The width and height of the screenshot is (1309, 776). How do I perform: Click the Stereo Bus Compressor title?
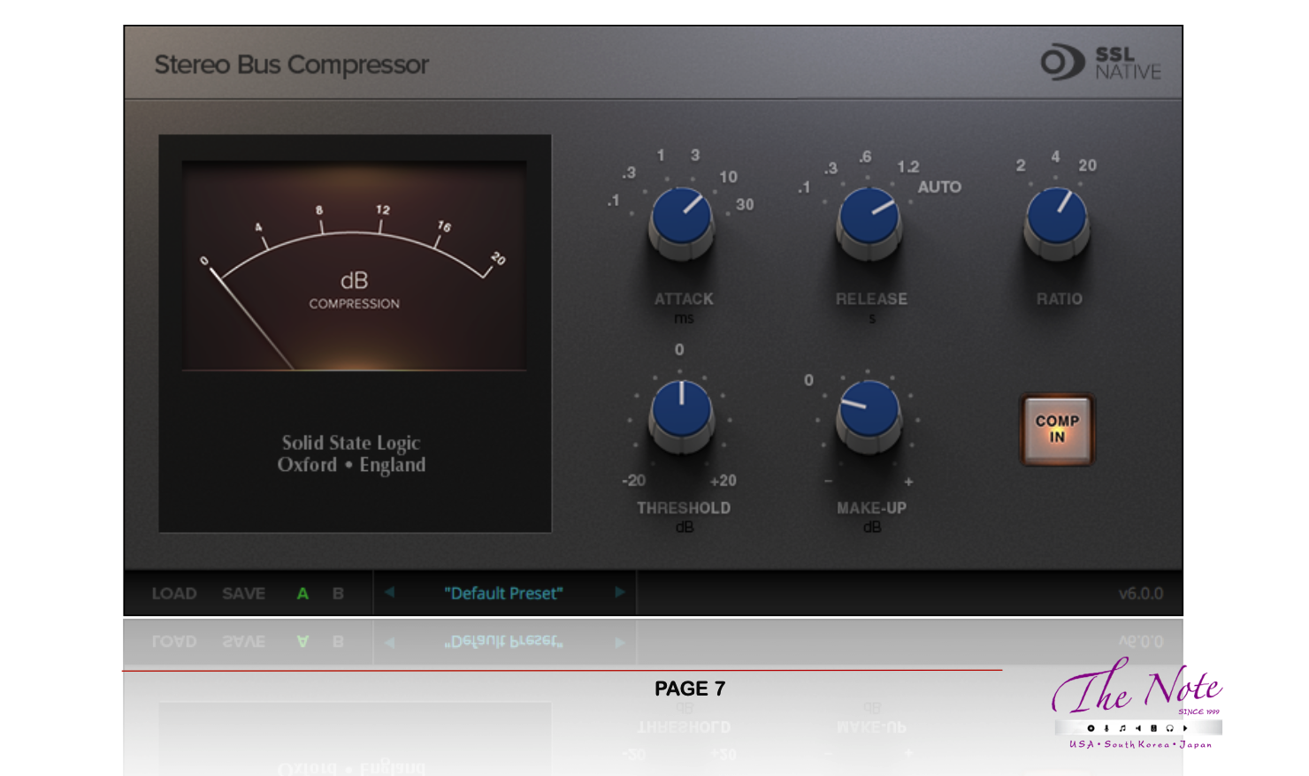291,65
